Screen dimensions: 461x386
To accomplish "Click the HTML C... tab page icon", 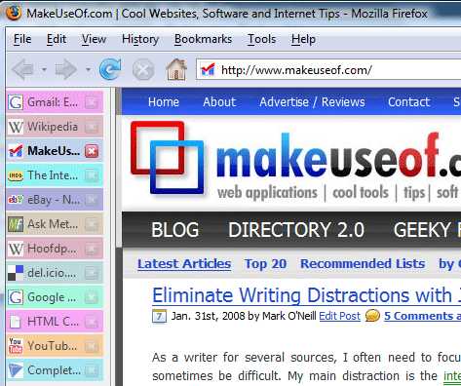I will tap(16, 322).
